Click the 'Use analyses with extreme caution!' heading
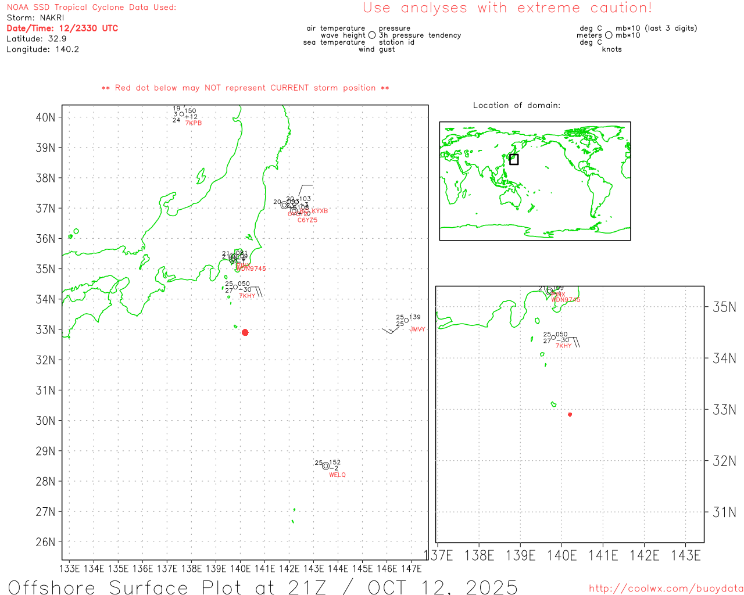This screenshot has width=744, height=595. [x=507, y=8]
